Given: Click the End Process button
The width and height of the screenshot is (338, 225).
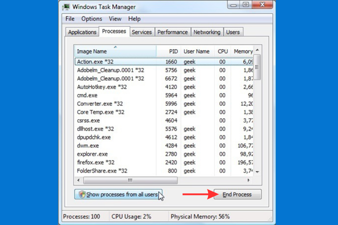Looking at the screenshot, I should (x=237, y=194).
